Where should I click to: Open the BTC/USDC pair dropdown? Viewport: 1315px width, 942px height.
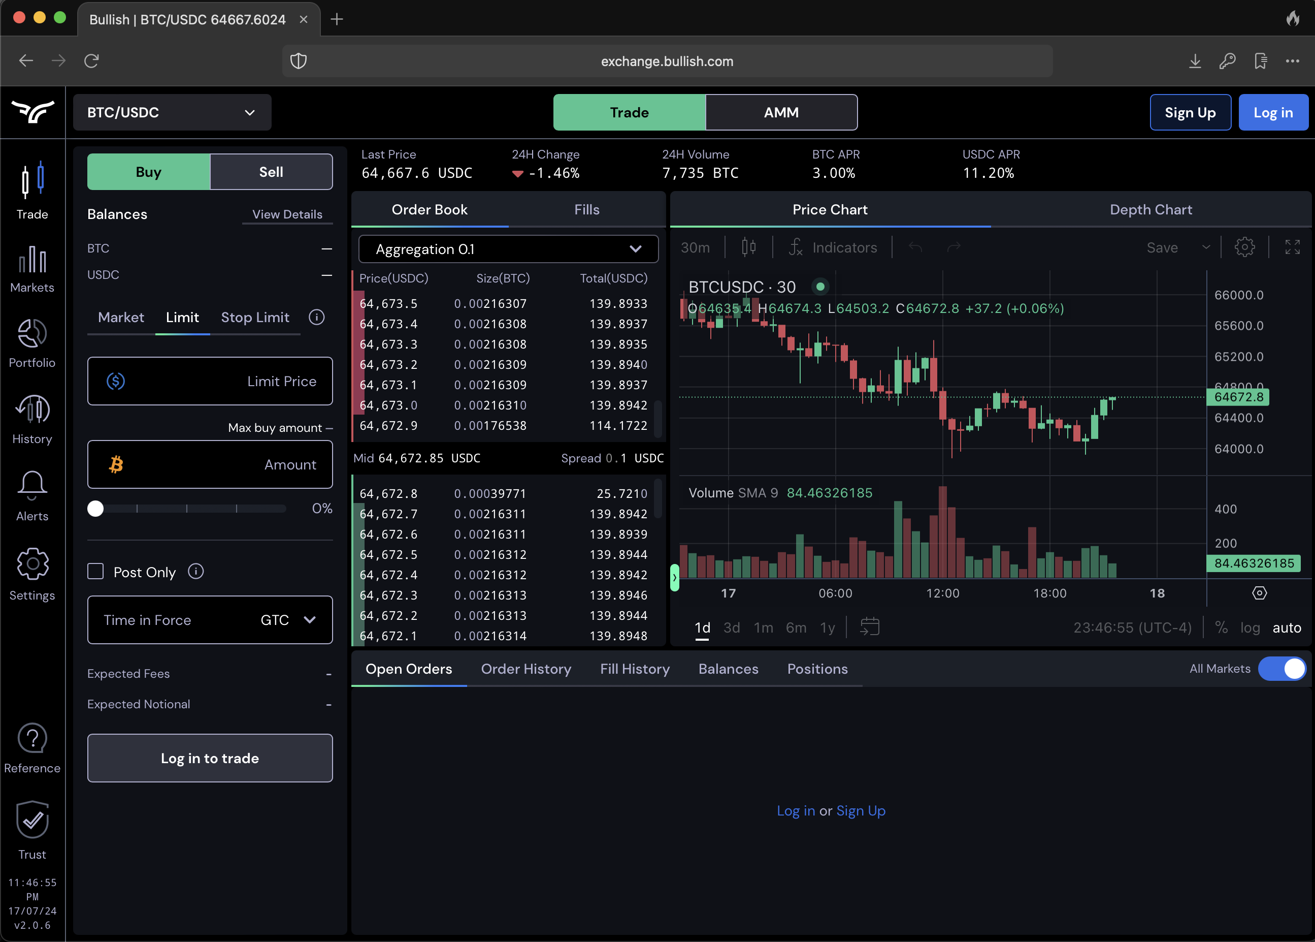click(172, 112)
